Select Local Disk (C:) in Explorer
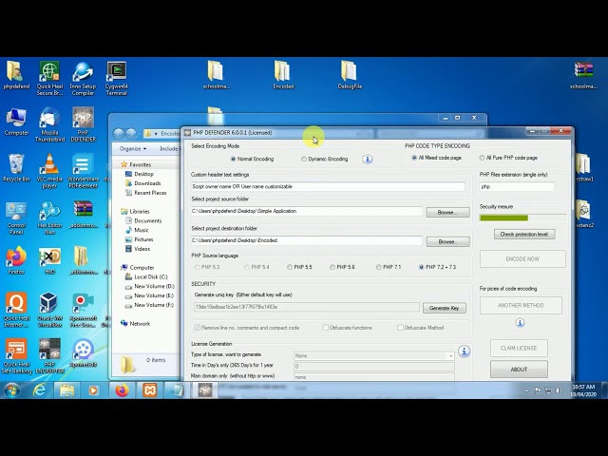The image size is (608, 456). pos(146,276)
